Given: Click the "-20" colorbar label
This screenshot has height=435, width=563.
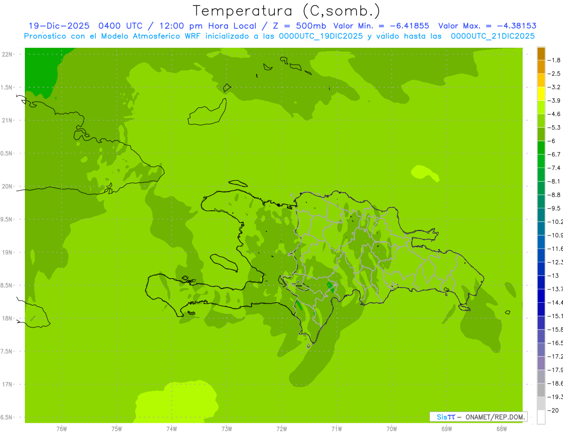Looking at the screenshot, I should tap(554, 411).
